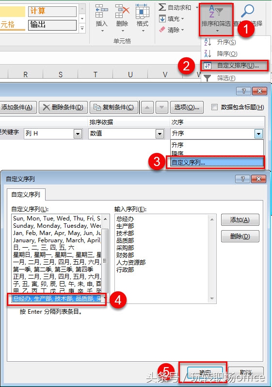Cancel with the 取消 button
Image resolution: width=272 pixels, height=387 pixels.
point(246,373)
